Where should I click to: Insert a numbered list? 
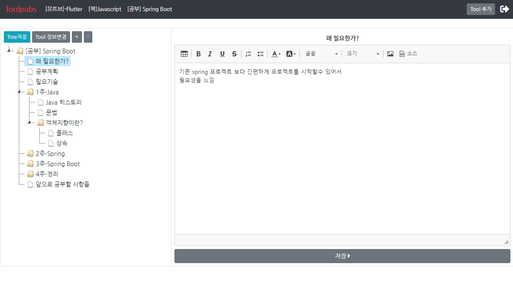click(248, 54)
